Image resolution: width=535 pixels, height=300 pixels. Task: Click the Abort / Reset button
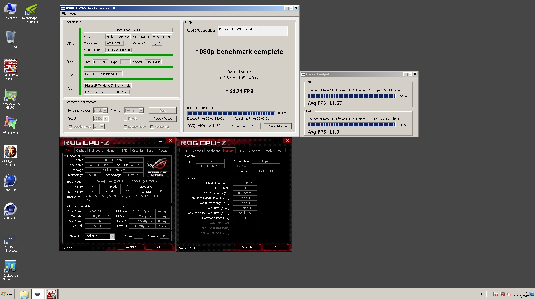[x=162, y=119]
